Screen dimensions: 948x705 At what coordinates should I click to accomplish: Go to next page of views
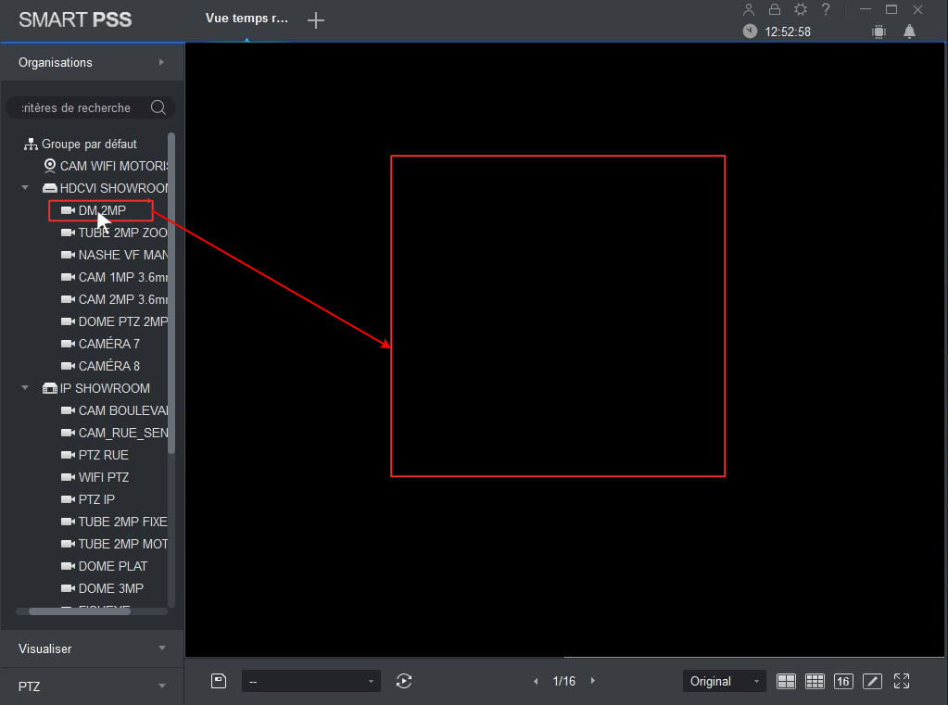pyautogui.click(x=593, y=681)
